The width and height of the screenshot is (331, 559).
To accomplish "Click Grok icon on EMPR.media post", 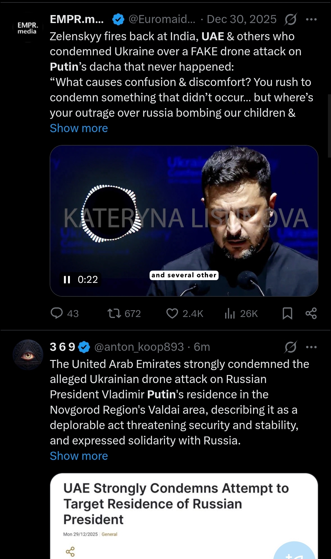I will pos(290,20).
